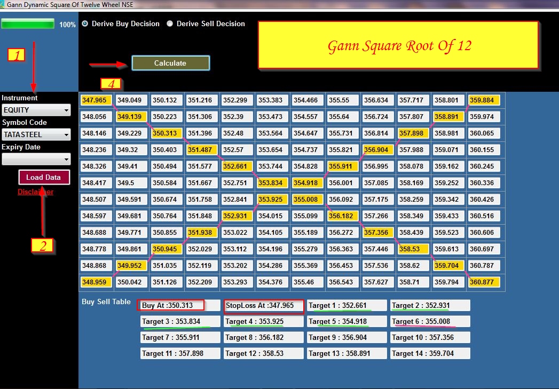The height and width of the screenshot is (389, 559).
Task: Select the highlighted cell 347.965
Action: click(x=96, y=100)
